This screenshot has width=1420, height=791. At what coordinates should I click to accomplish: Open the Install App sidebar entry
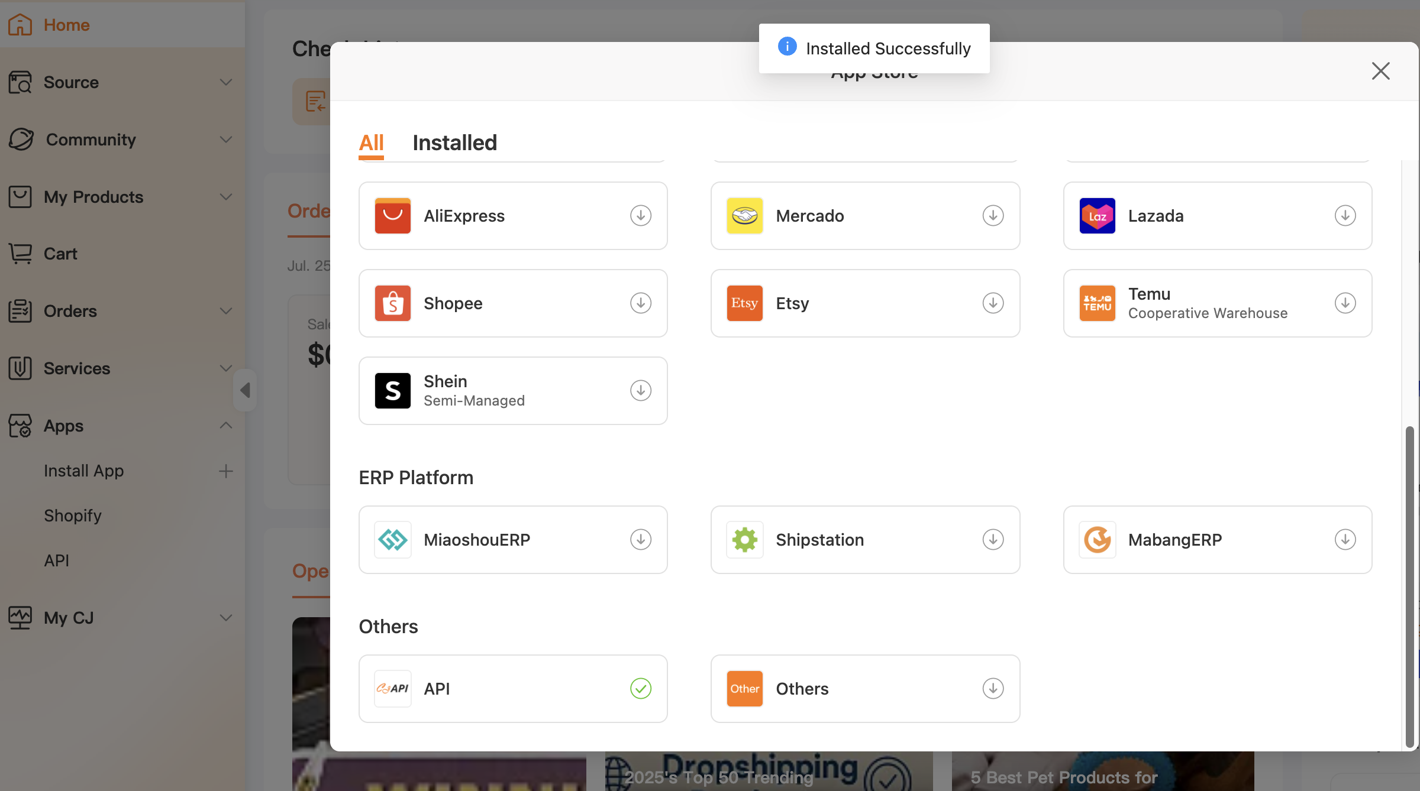pyautogui.click(x=84, y=471)
